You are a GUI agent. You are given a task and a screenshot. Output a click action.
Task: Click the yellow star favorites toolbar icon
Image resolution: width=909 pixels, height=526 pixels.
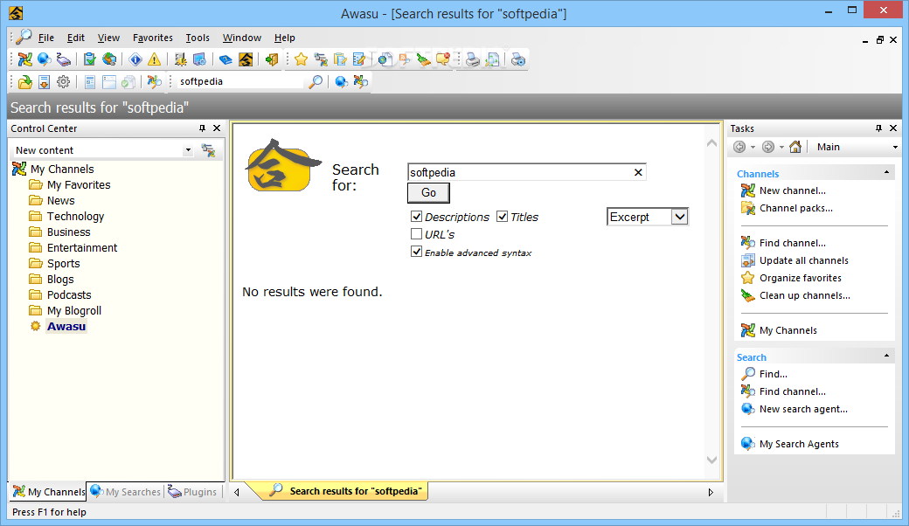point(301,59)
